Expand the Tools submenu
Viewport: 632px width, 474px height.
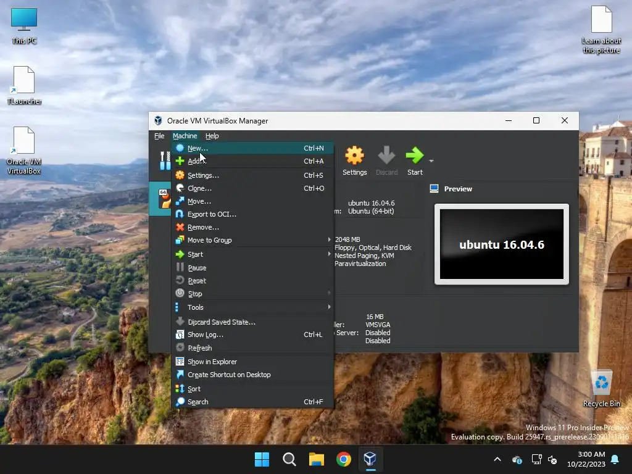[252, 307]
